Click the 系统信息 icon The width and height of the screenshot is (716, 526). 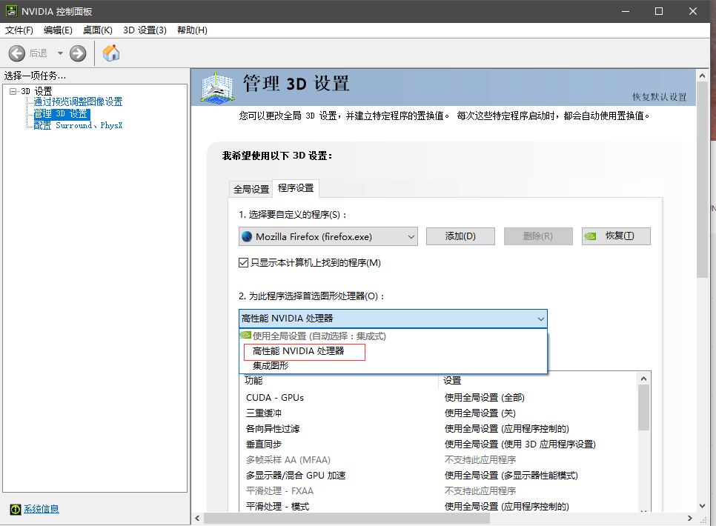pyautogui.click(x=16, y=509)
